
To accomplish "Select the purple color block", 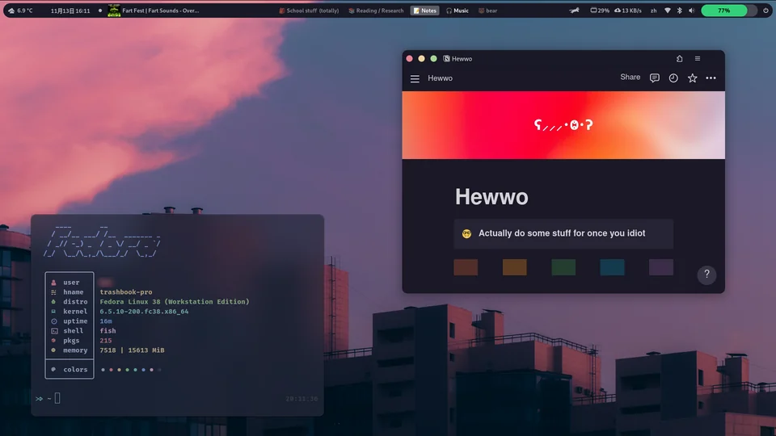I will 661,267.
